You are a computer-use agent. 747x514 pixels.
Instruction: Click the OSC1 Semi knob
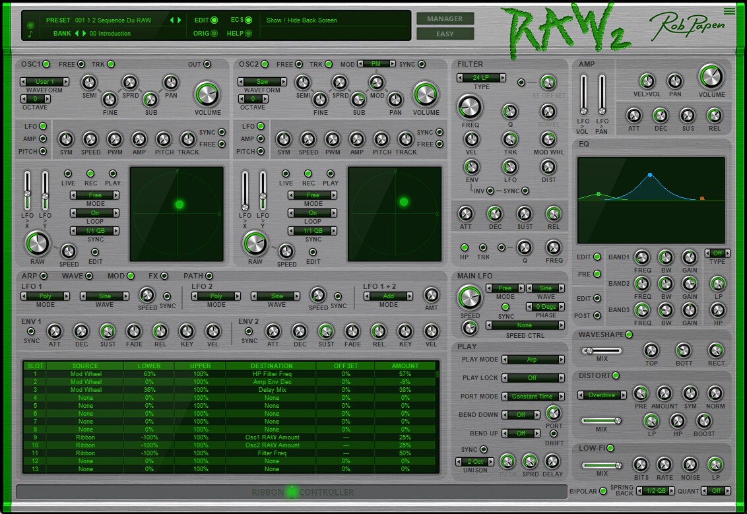89,83
